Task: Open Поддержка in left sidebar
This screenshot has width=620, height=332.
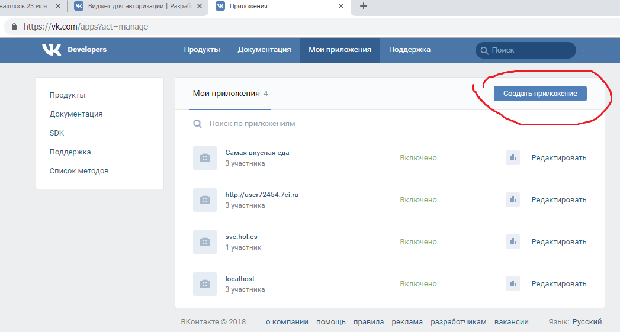Action: point(70,152)
